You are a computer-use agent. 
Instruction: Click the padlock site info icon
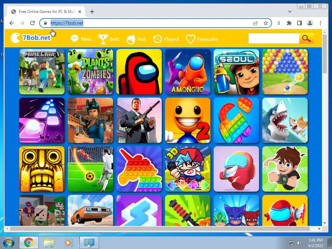pyautogui.click(x=45, y=23)
